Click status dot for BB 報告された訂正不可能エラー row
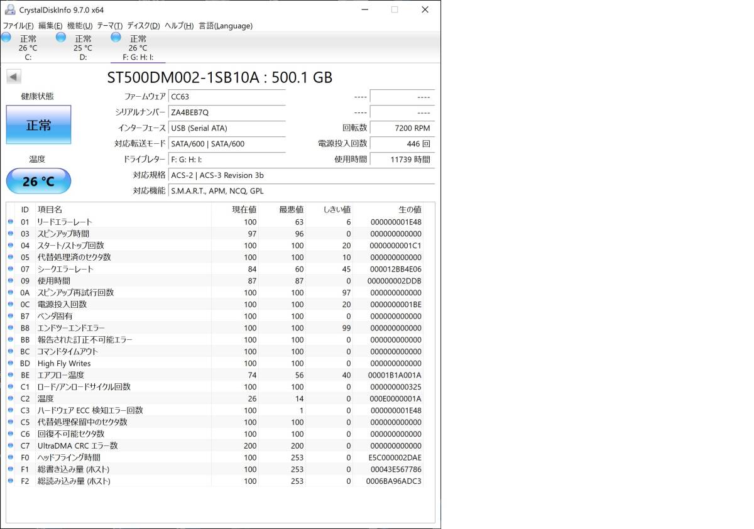 pos(10,340)
